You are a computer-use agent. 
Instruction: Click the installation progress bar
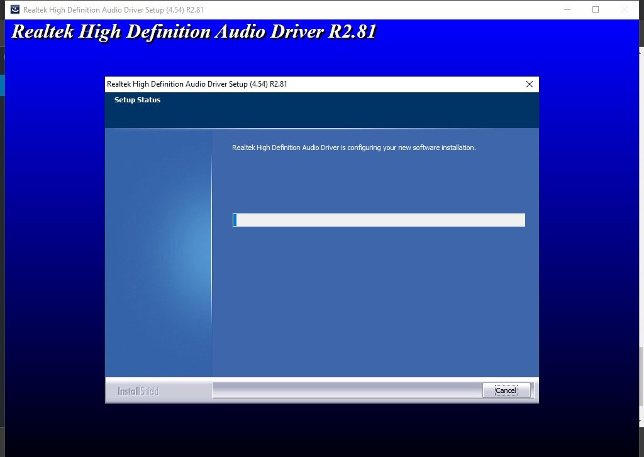click(x=379, y=220)
